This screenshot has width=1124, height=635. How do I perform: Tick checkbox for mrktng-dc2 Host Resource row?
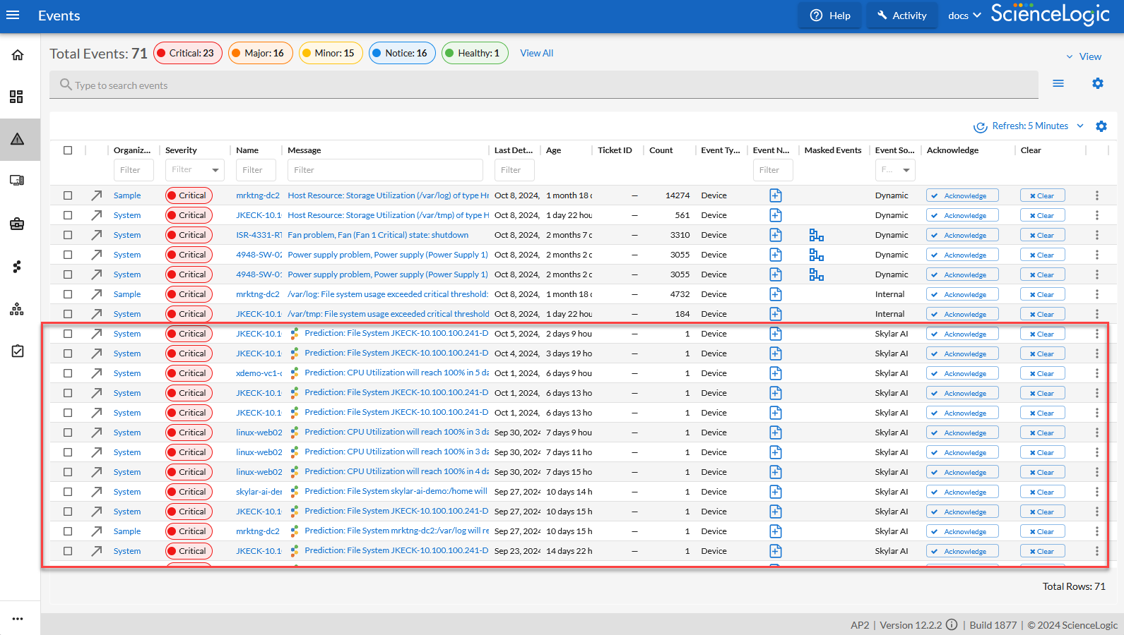coord(68,195)
